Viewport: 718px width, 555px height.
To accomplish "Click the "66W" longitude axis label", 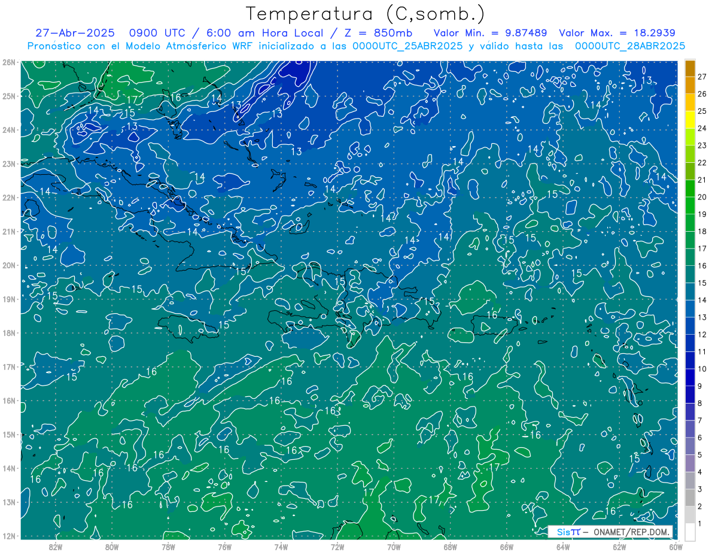I will pyautogui.click(x=506, y=547).
